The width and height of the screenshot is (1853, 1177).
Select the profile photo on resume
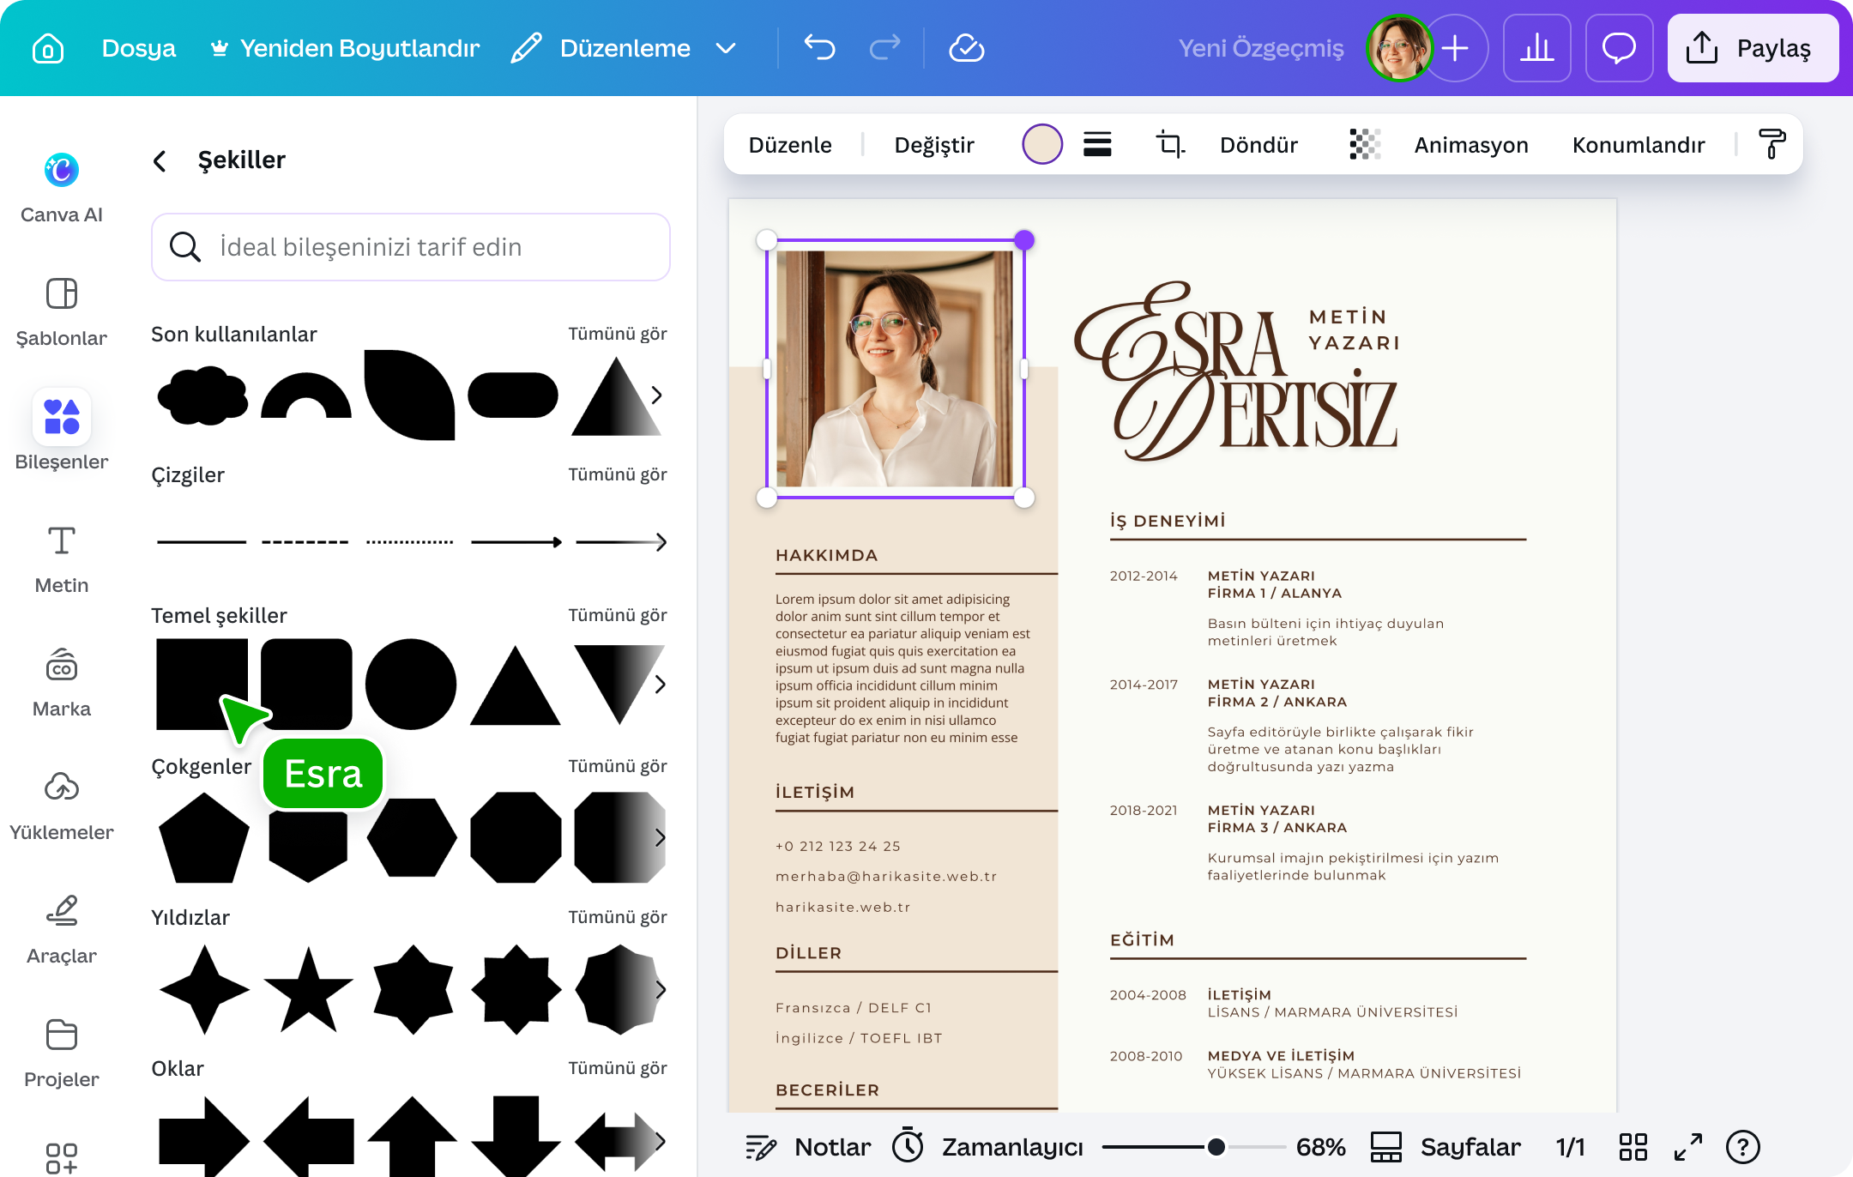895,369
